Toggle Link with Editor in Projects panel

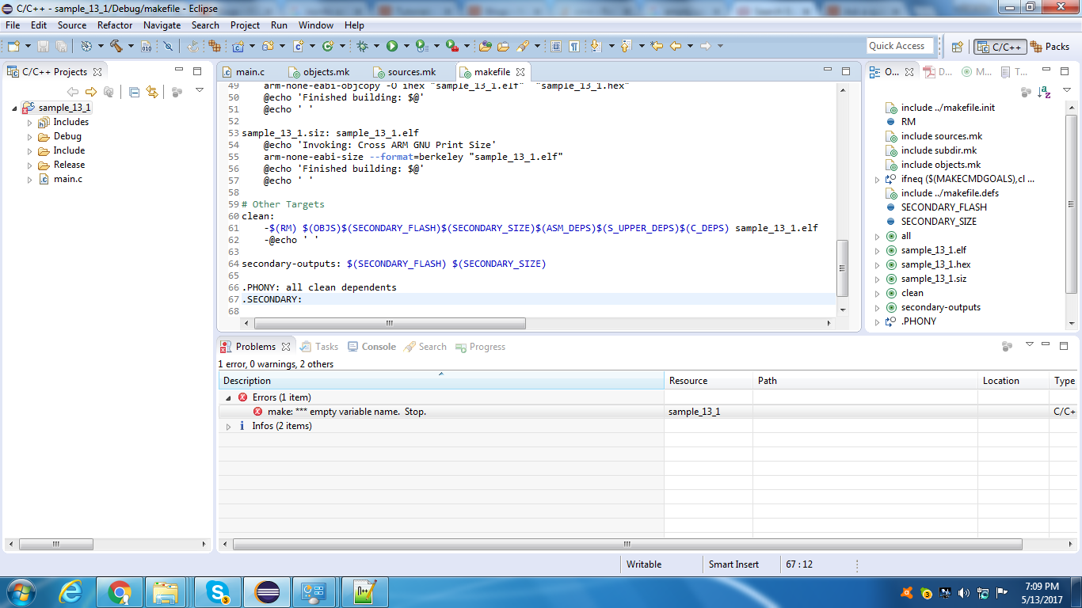pos(151,92)
